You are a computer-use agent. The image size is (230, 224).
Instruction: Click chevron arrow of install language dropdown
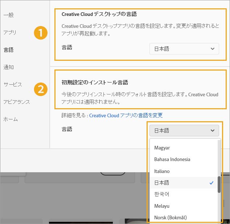click(213, 131)
